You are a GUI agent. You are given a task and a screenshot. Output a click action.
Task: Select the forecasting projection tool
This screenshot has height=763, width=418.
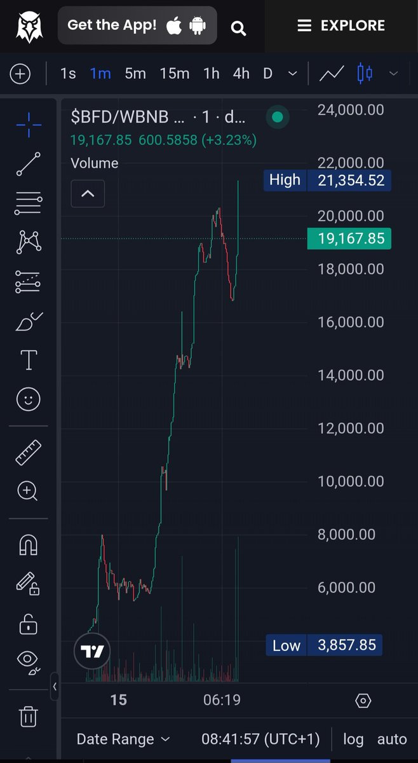pos(29,282)
